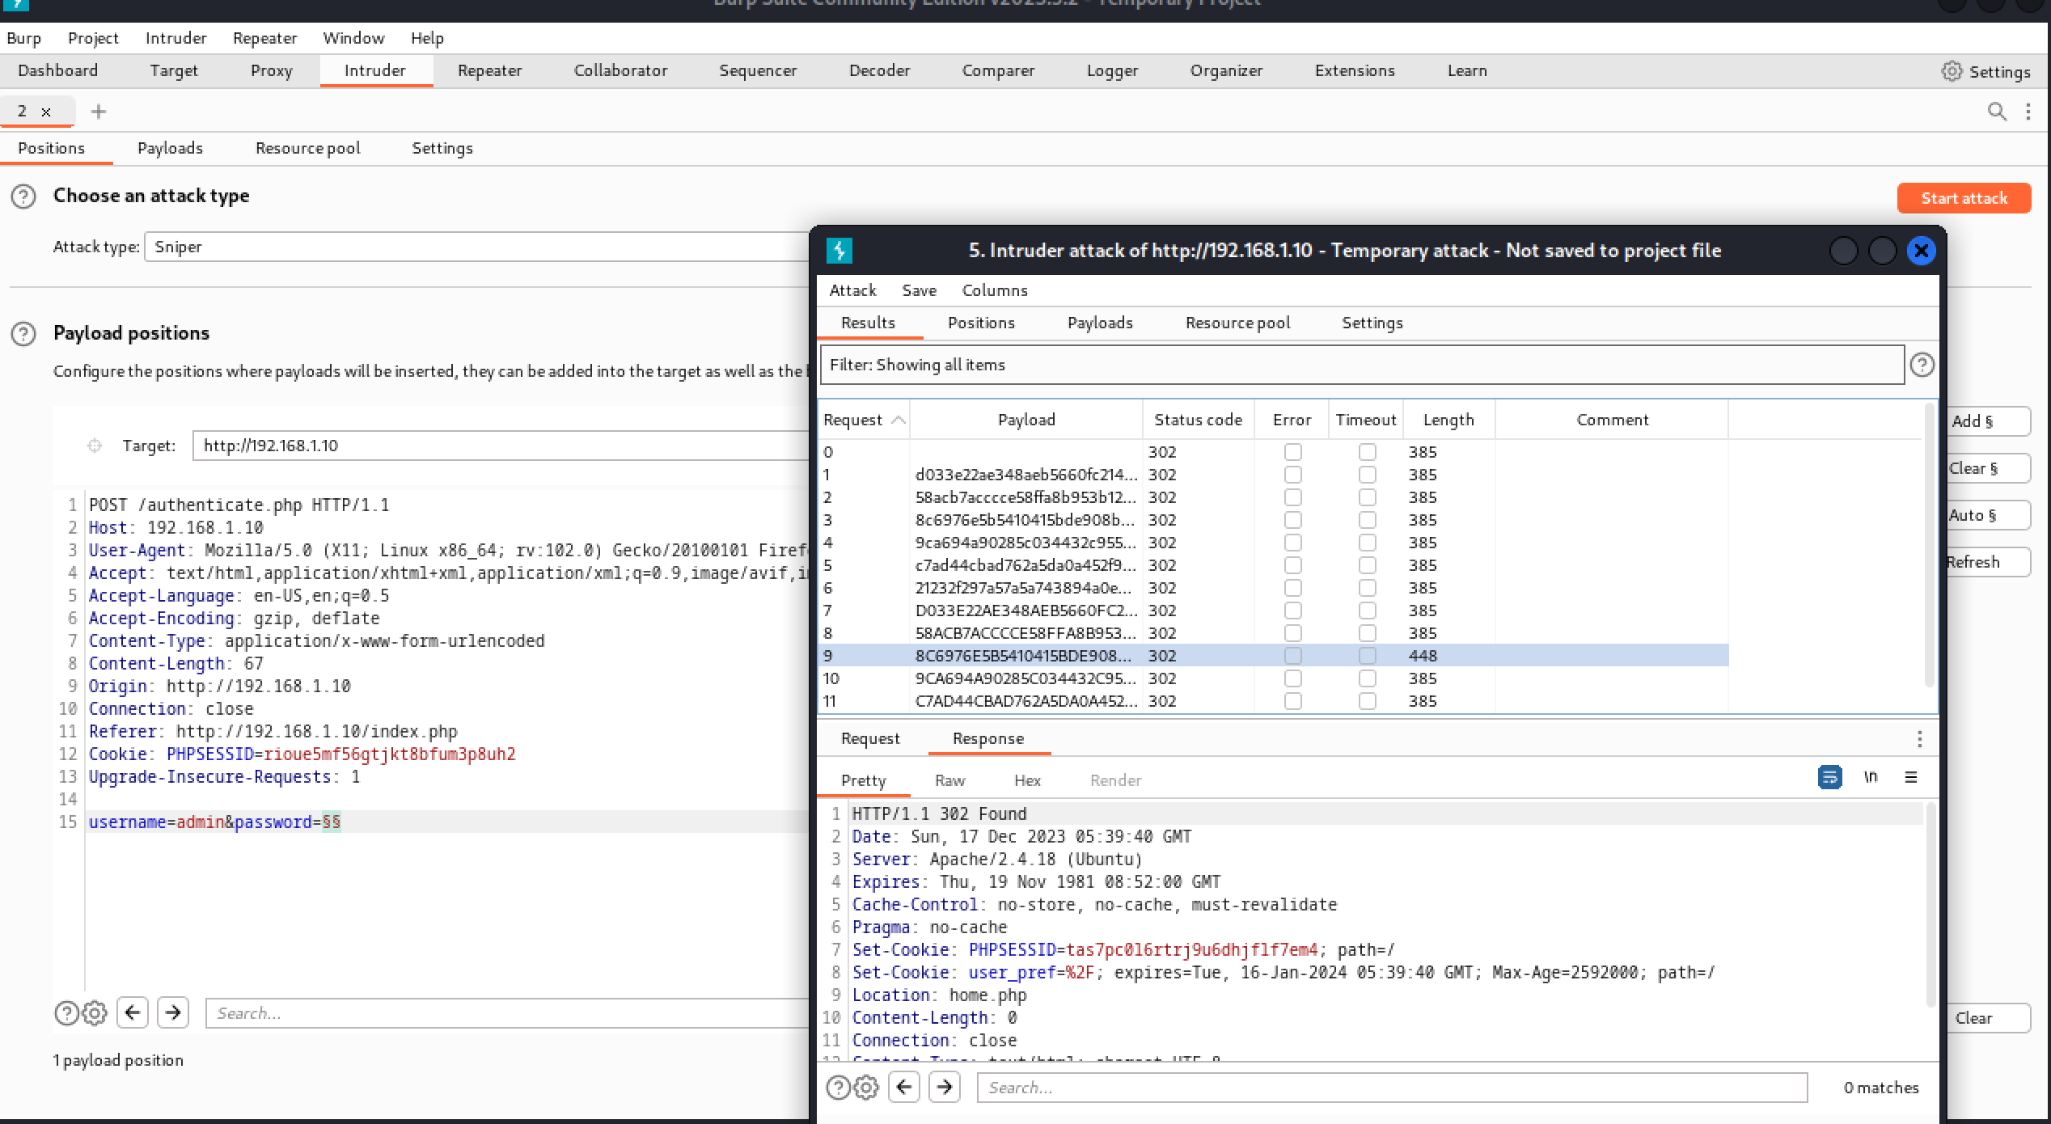Click the search magnifier icon in Intruder tabs
The width and height of the screenshot is (2051, 1124).
pos(1997,112)
